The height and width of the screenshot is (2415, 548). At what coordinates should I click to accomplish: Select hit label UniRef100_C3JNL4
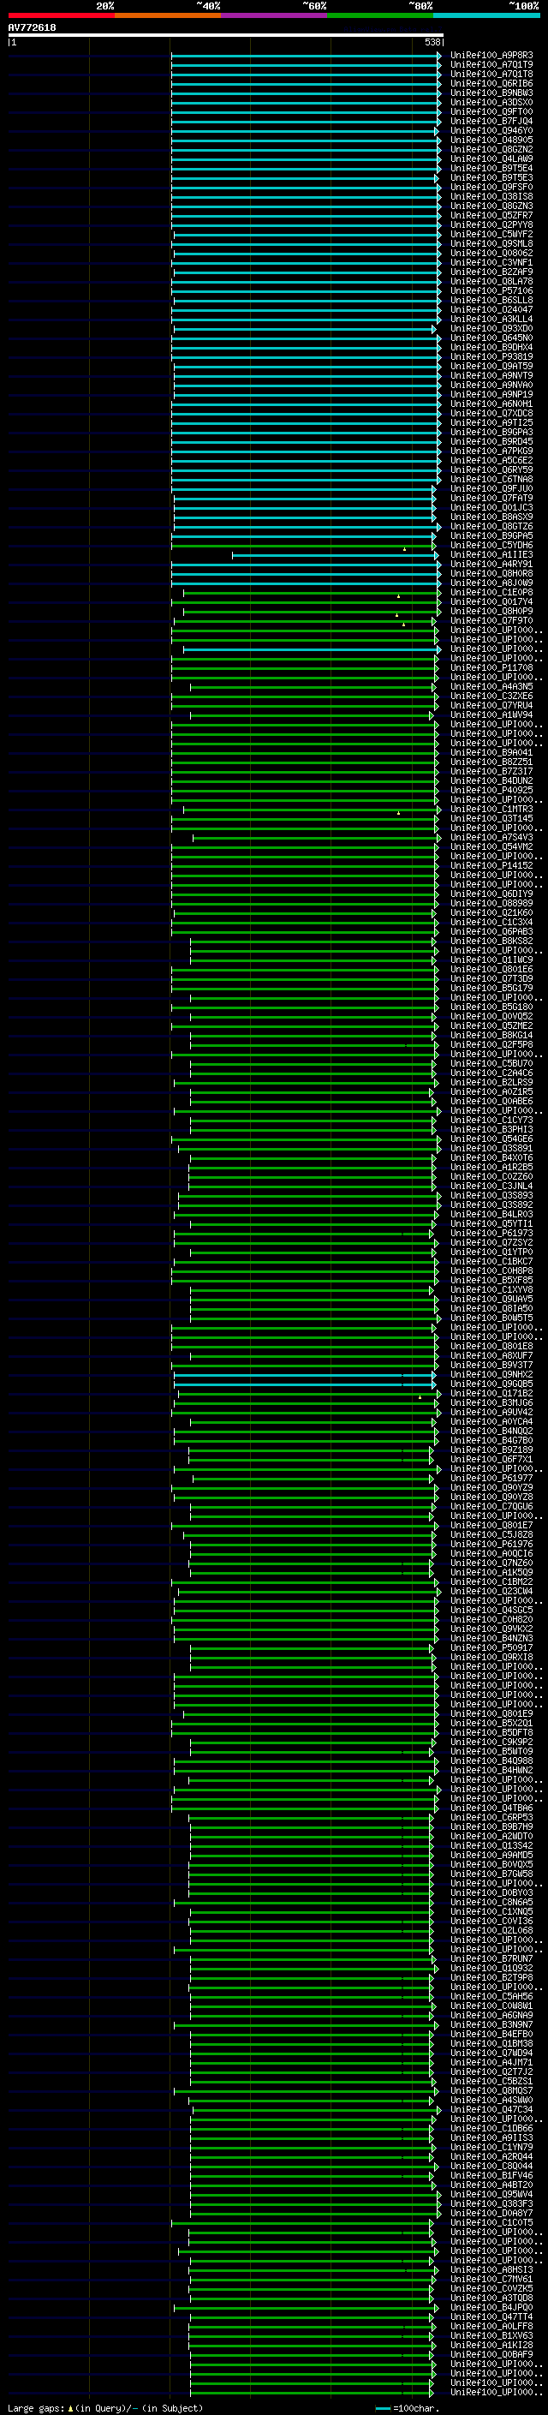tap(491, 1186)
